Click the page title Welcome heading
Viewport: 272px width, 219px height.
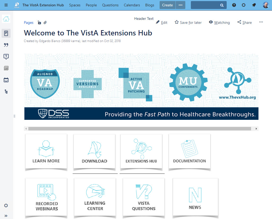(x=88, y=33)
